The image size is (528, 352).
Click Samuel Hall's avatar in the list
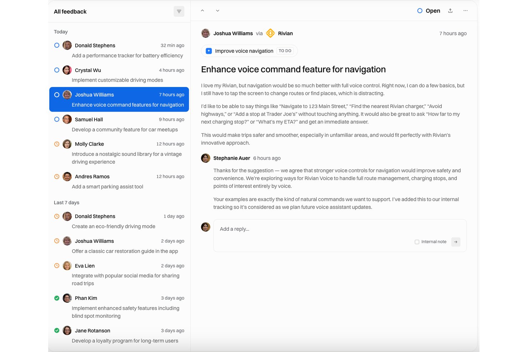coord(67,119)
